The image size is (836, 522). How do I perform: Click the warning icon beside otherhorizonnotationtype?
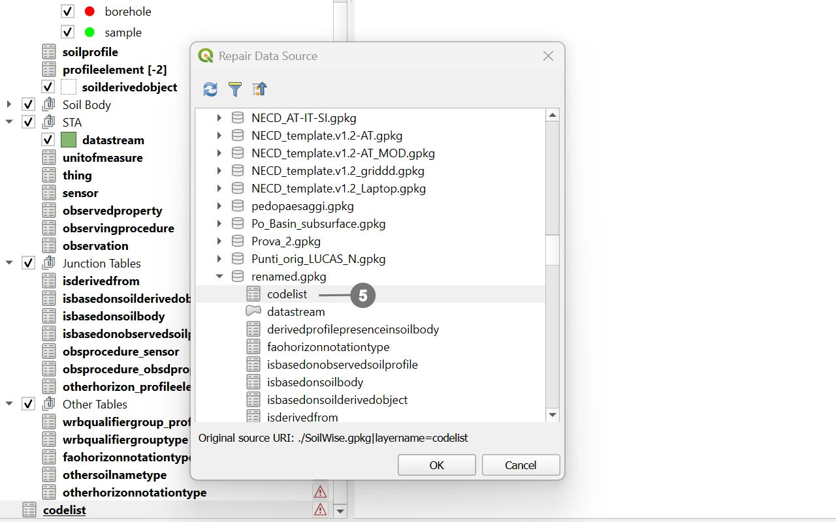click(320, 492)
